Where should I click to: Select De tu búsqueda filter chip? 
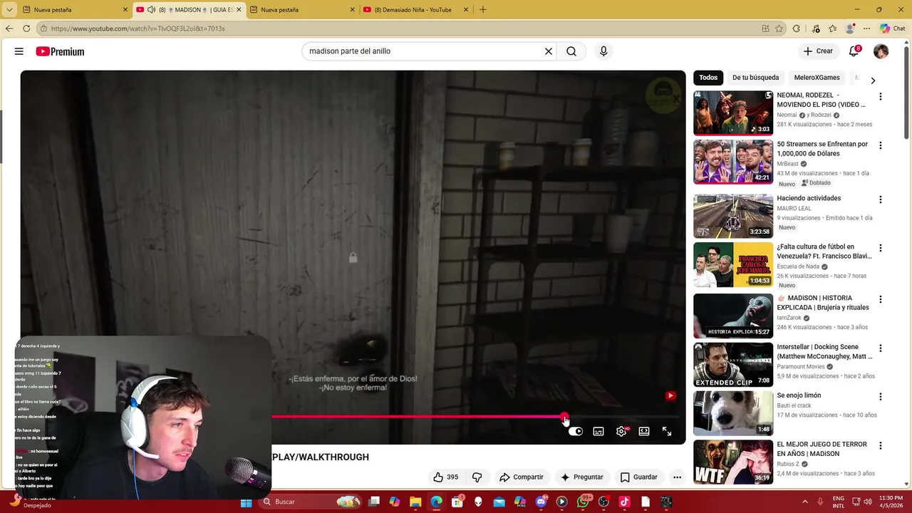click(755, 78)
